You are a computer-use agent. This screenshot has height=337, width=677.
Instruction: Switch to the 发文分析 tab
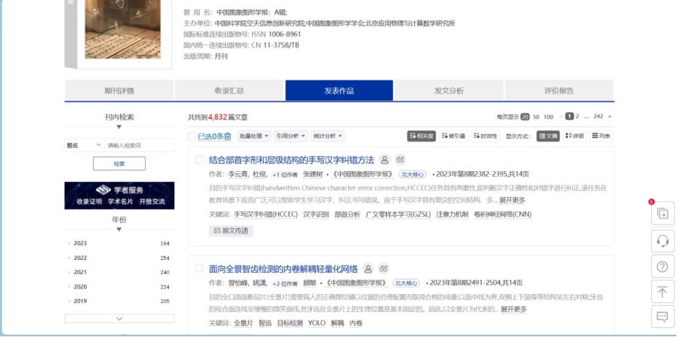pos(449,91)
